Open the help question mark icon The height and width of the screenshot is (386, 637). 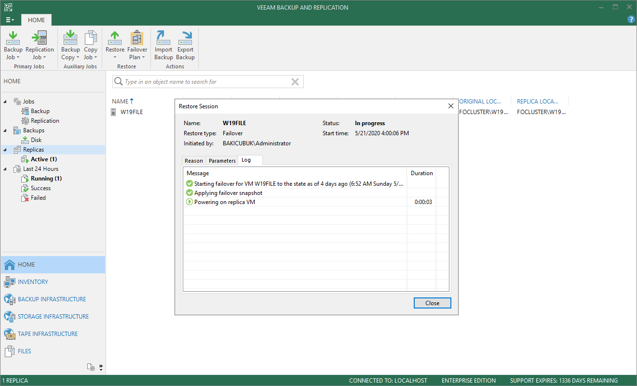click(631, 20)
